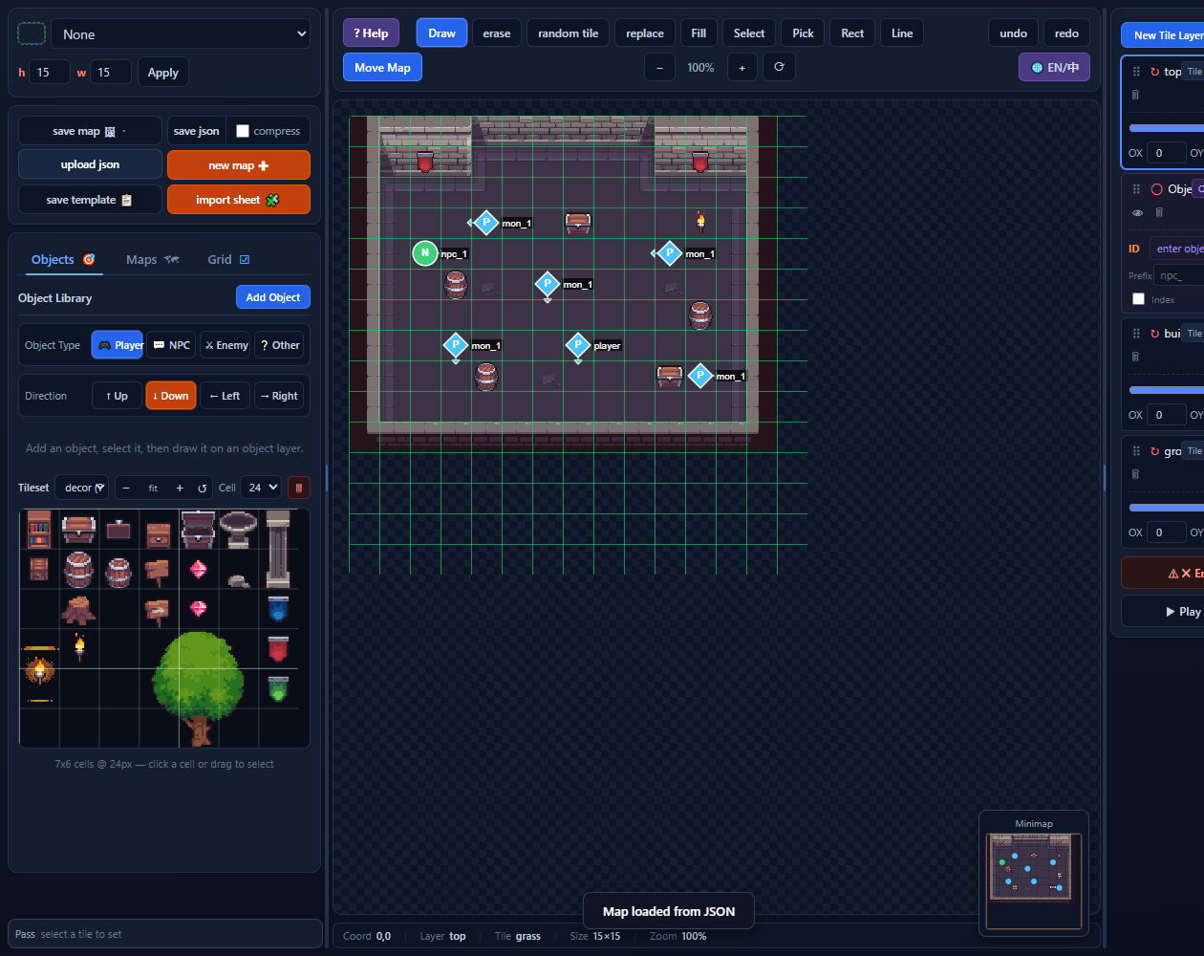Reset the tileset zoom with the rotate icon
Screen dimensions: 1204x956
[203, 488]
